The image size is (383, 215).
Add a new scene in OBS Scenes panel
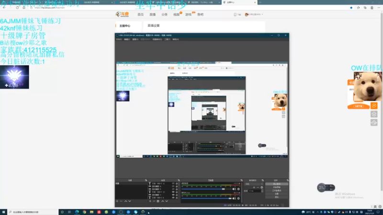pos(117,201)
